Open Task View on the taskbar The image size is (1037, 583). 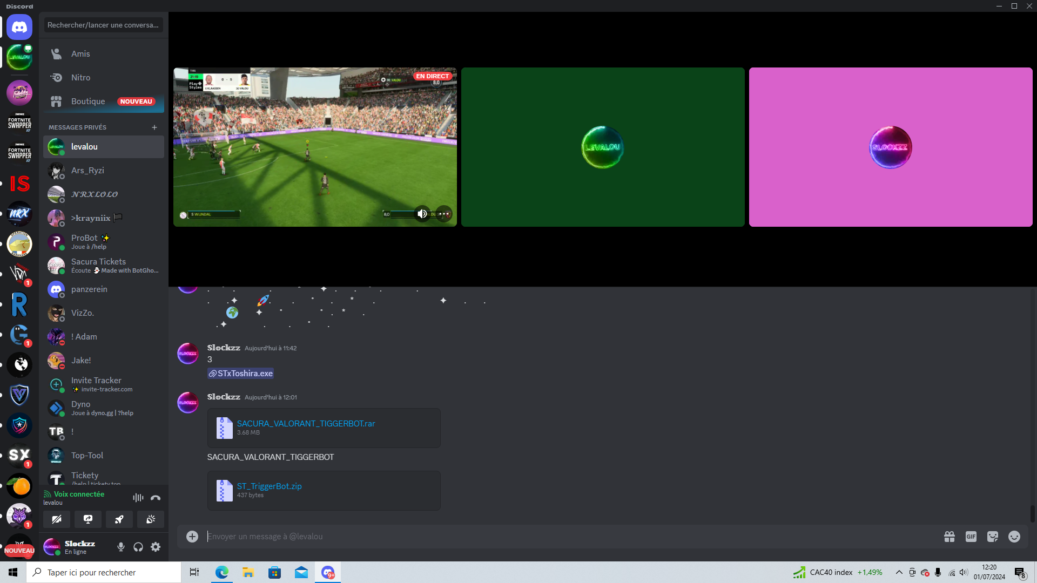click(x=194, y=572)
